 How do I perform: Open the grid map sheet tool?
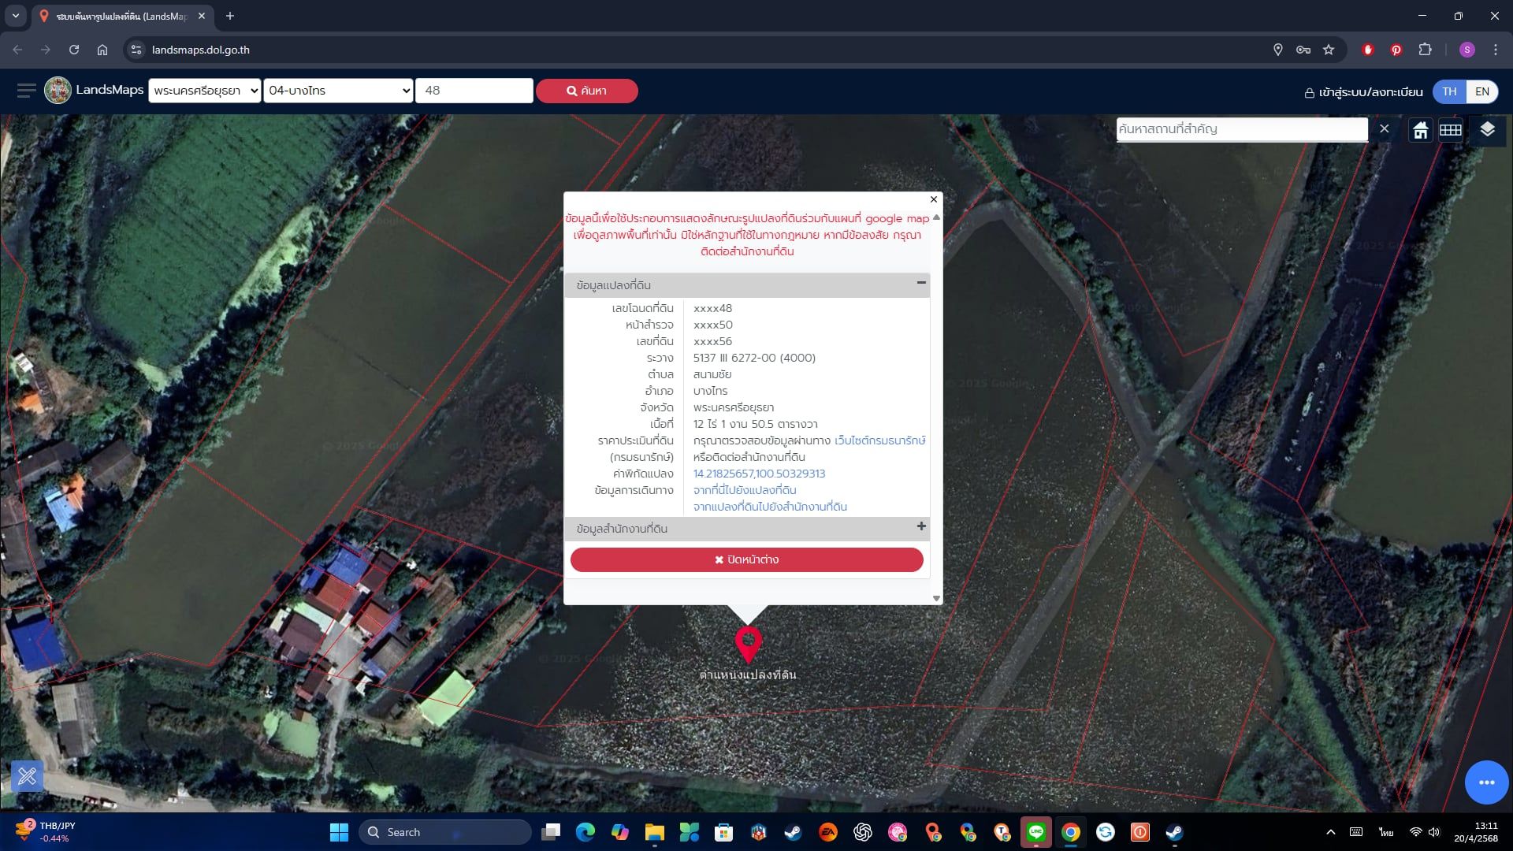click(x=1450, y=130)
